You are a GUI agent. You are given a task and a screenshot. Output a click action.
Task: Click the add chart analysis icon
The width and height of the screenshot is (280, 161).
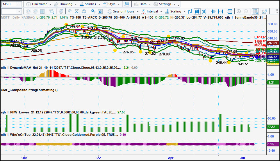point(265,11)
